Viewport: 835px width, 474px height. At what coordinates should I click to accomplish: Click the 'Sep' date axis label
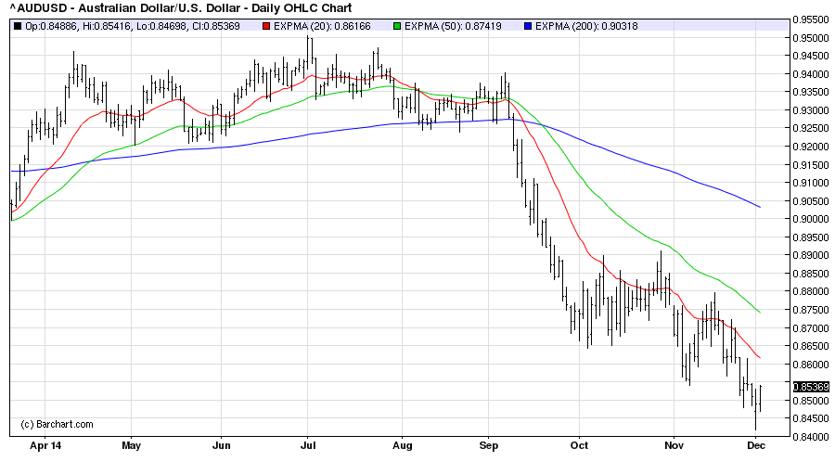488,445
